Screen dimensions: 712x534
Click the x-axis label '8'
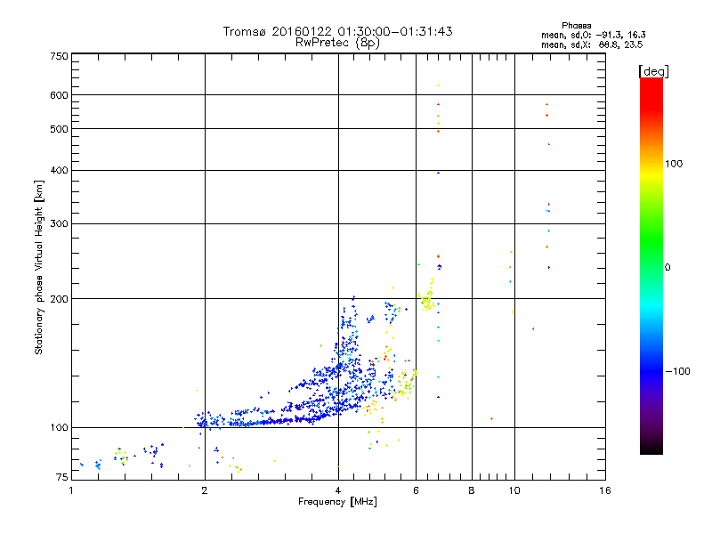[472, 490]
